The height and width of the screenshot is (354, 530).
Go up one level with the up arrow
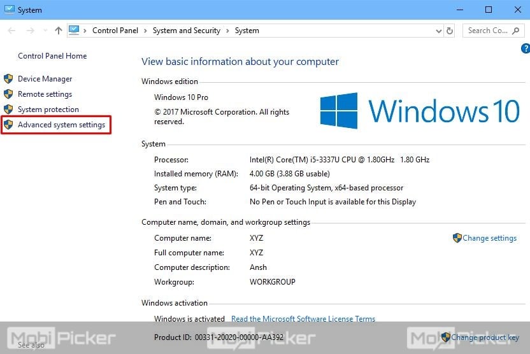59,31
